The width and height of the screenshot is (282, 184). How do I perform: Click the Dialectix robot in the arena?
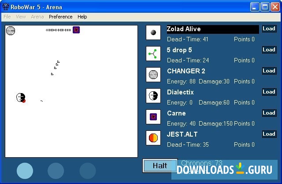pos(21,97)
